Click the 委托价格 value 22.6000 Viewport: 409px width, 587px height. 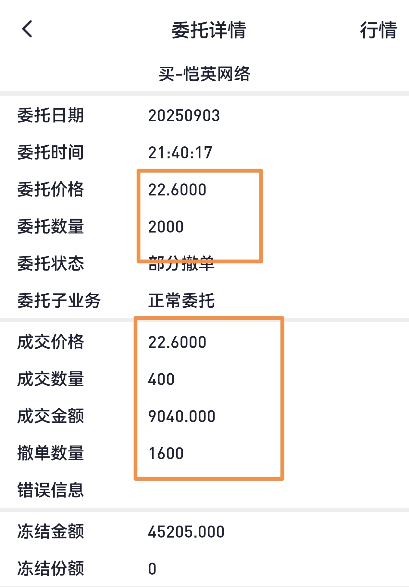coord(177,190)
